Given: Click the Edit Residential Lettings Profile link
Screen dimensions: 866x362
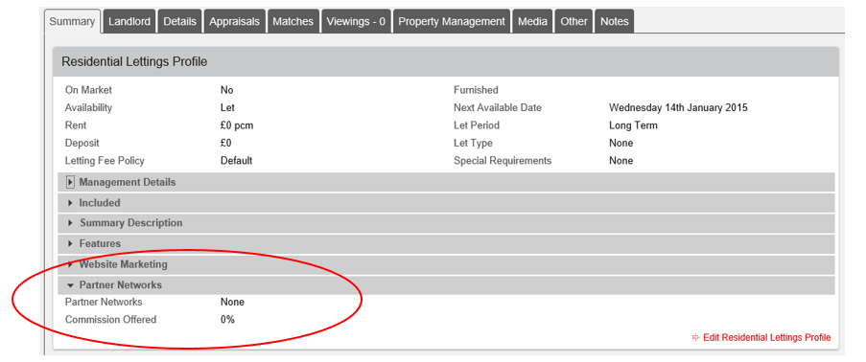Looking at the screenshot, I should tap(766, 337).
